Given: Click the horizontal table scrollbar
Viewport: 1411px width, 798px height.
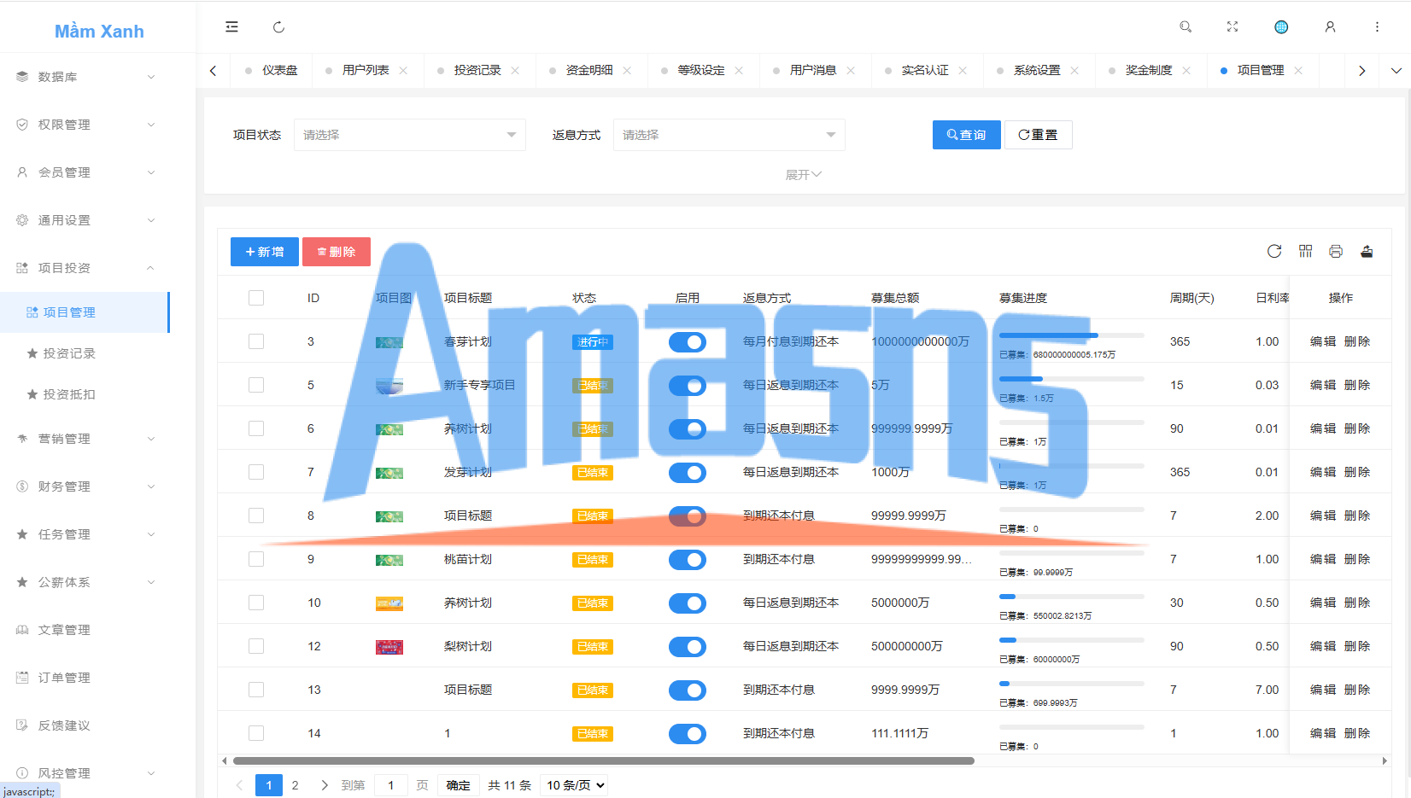Looking at the screenshot, I should point(603,760).
